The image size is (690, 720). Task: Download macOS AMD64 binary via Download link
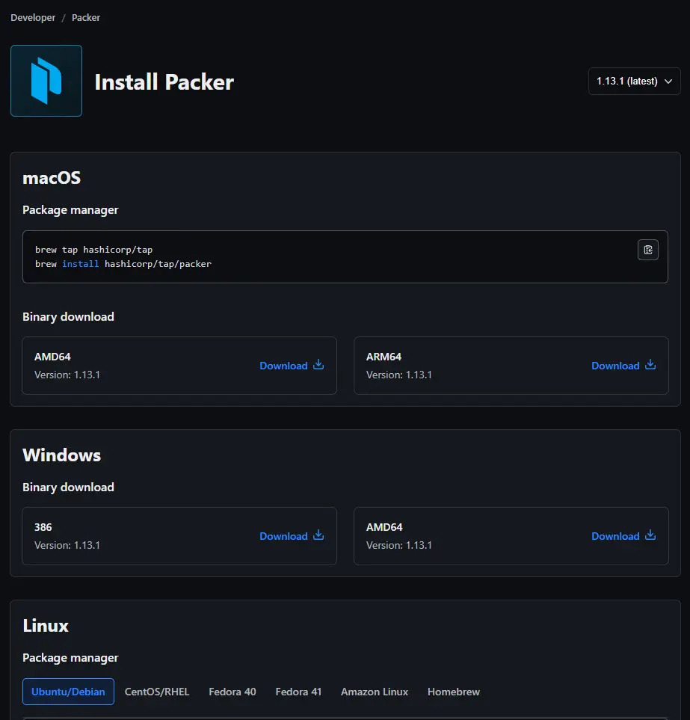click(x=284, y=366)
